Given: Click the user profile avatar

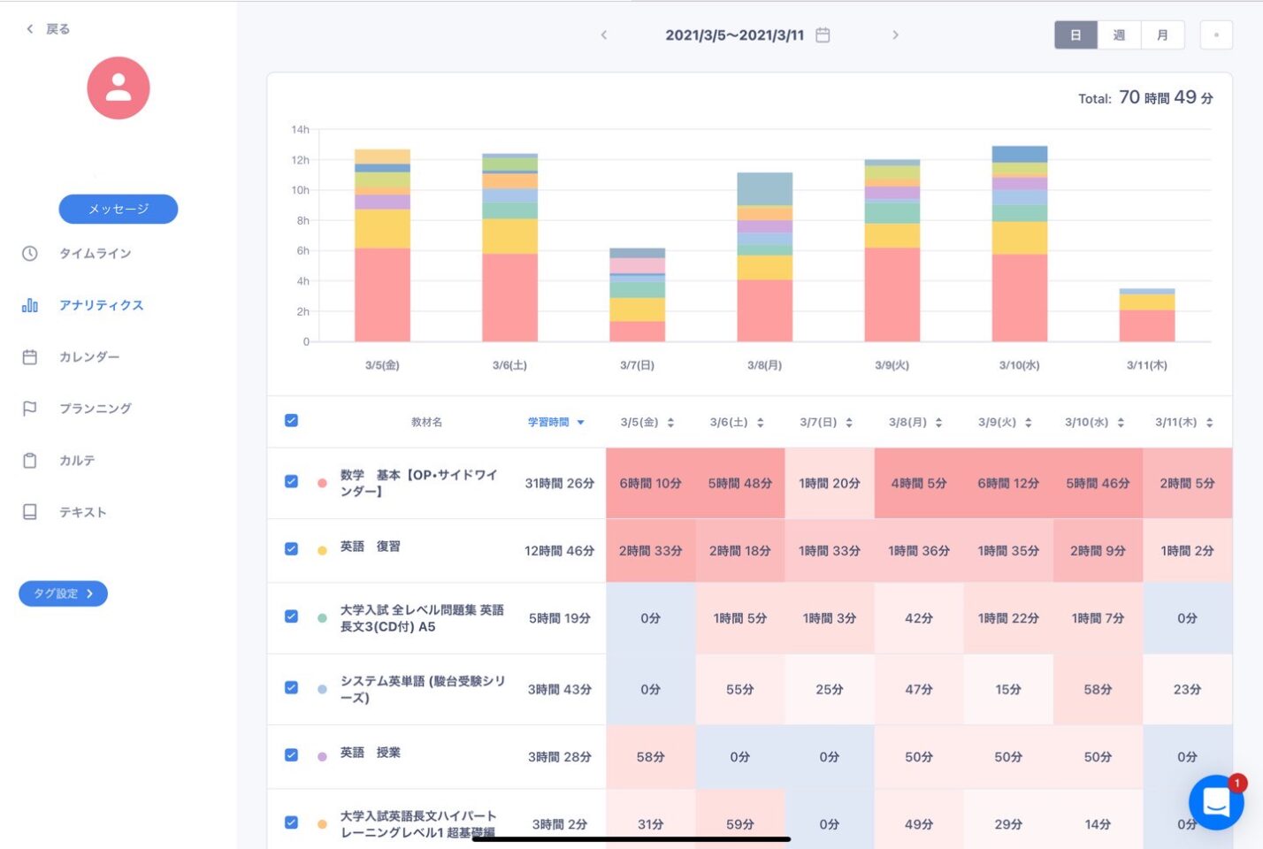Looking at the screenshot, I should tap(119, 88).
